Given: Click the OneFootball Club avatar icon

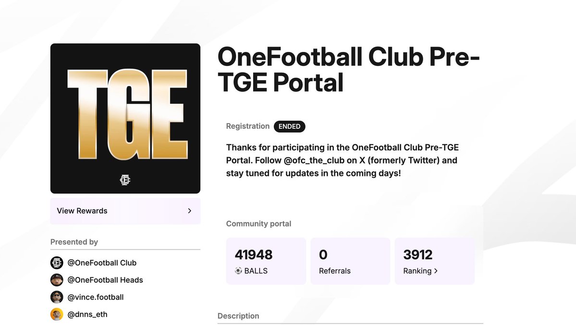Looking at the screenshot, I should pyautogui.click(x=57, y=263).
